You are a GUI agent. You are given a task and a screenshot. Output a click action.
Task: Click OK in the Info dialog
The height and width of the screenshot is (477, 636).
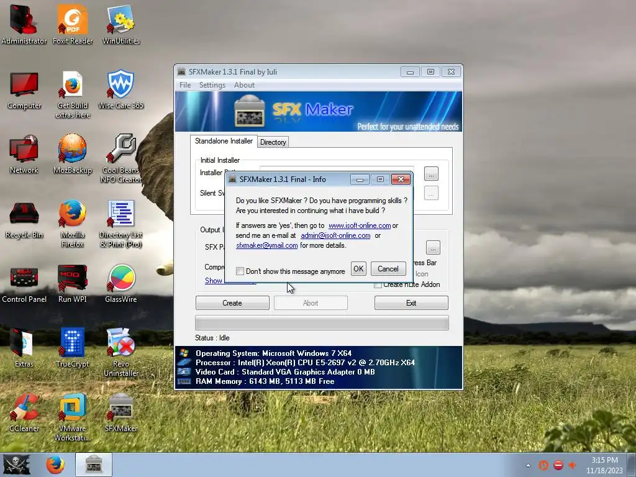tap(358, 268)
